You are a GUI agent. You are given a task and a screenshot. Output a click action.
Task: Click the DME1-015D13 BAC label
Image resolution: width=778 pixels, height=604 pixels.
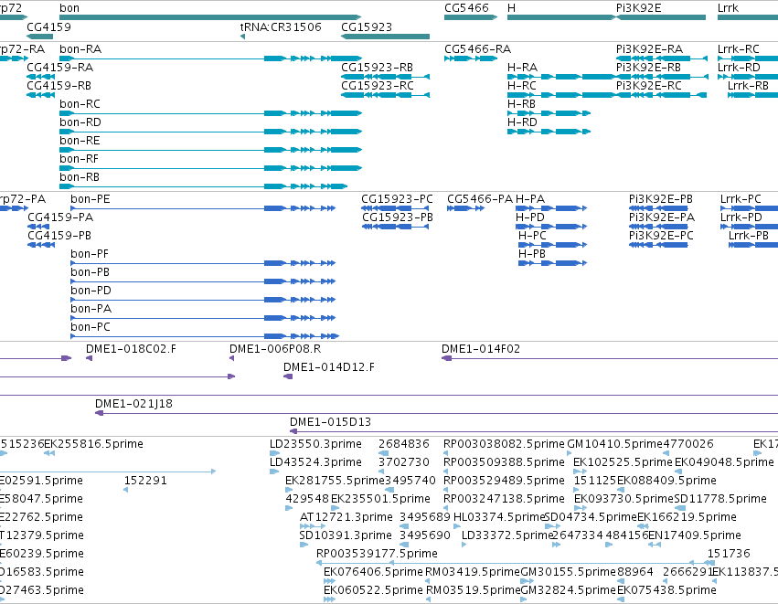click(330, 422)
